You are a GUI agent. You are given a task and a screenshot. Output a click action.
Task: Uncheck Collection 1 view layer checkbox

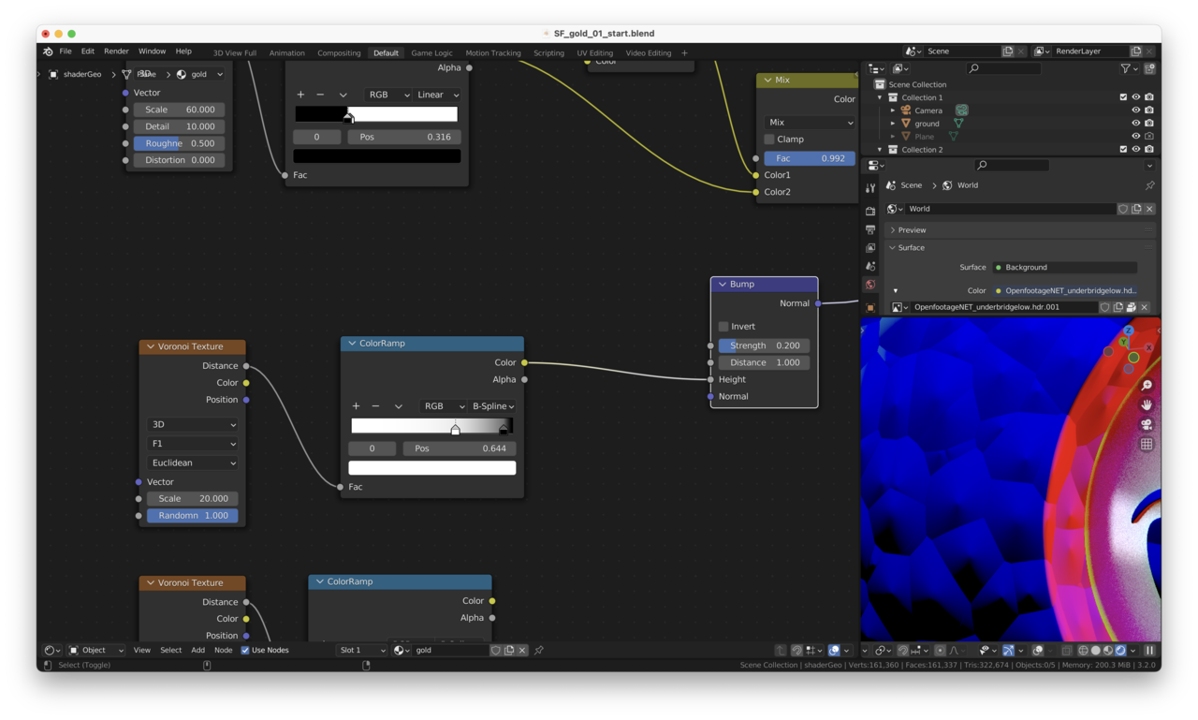coord(1123,97)
